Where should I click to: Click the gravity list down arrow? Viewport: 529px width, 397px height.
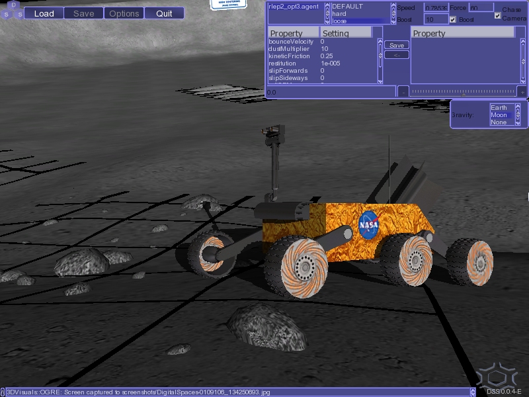click(518, 124)
